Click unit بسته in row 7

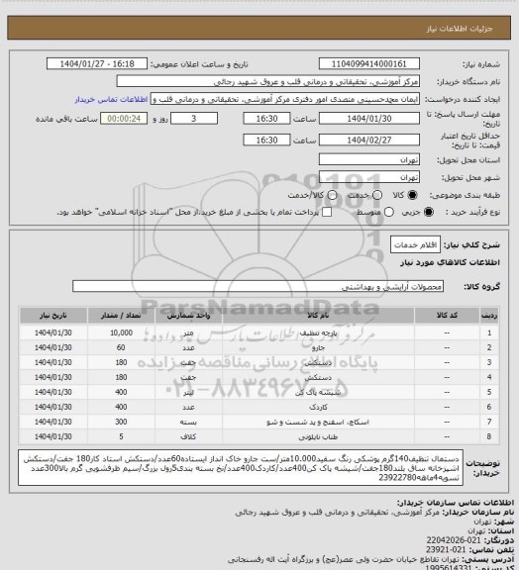tap(188, 422)
